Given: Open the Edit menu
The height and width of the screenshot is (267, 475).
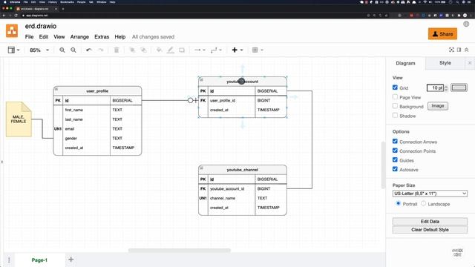Looking at the screenshot, I should (44, 36).
